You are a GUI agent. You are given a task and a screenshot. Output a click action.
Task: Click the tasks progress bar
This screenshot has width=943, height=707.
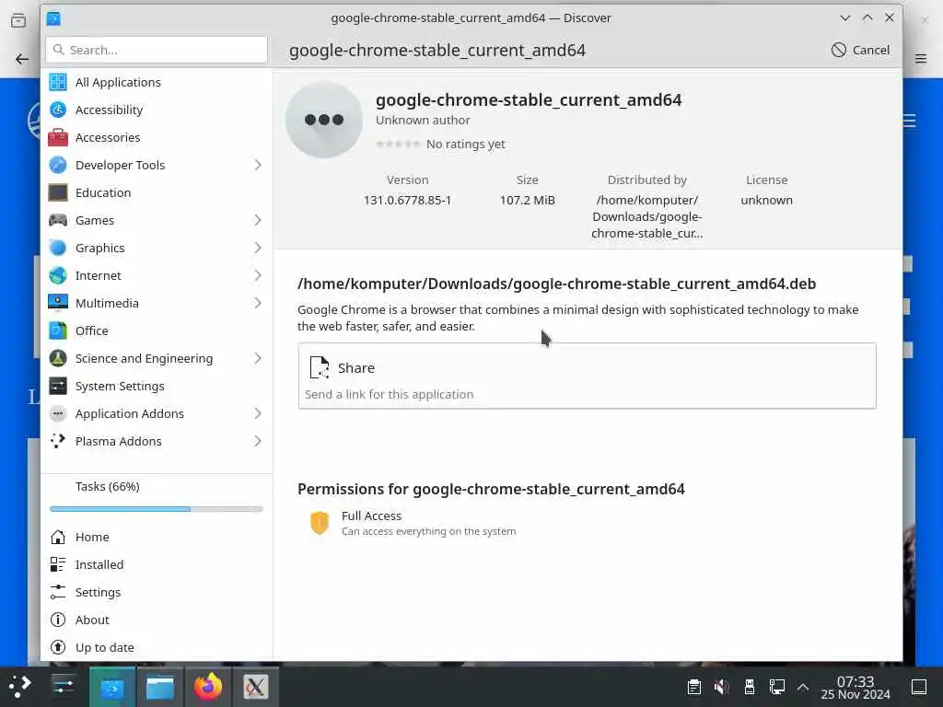point(157,509)
